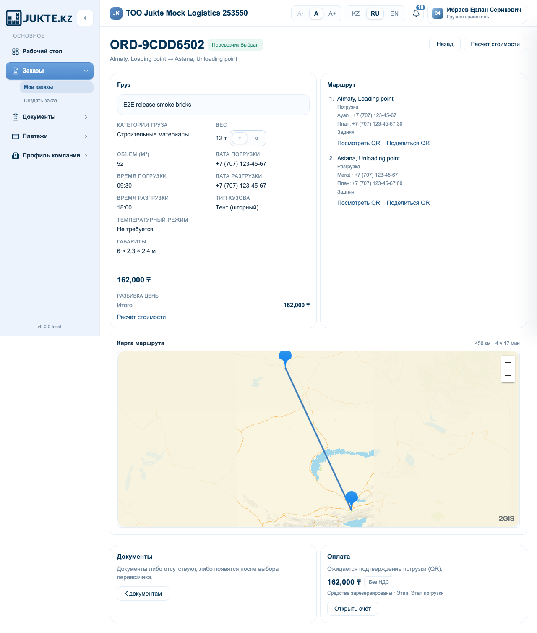The height and width of the screenshot is (633, 537).
Task: Click Не требуется temperature value
Action: 135,229
